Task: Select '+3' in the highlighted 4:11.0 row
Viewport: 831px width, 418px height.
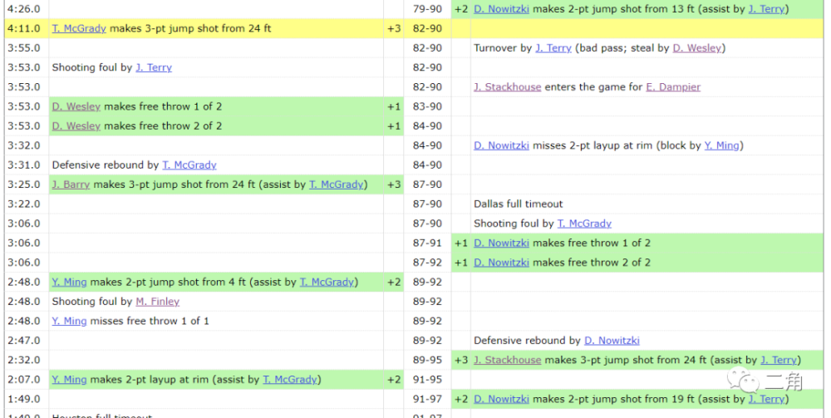Action: tap(394, 28)
